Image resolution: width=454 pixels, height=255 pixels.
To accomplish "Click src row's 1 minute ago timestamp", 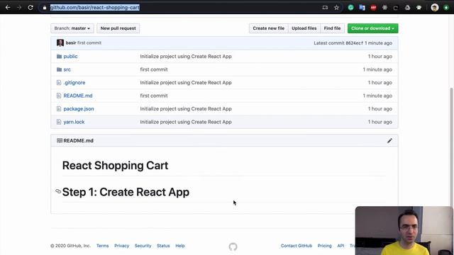I will (x=377, y=69).
